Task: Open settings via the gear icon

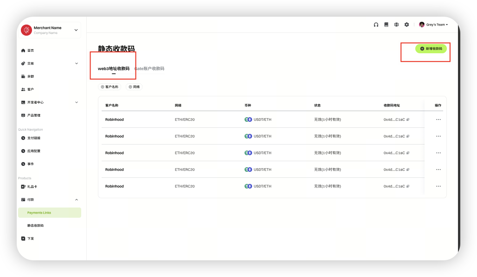Action: tap(406, 25)
